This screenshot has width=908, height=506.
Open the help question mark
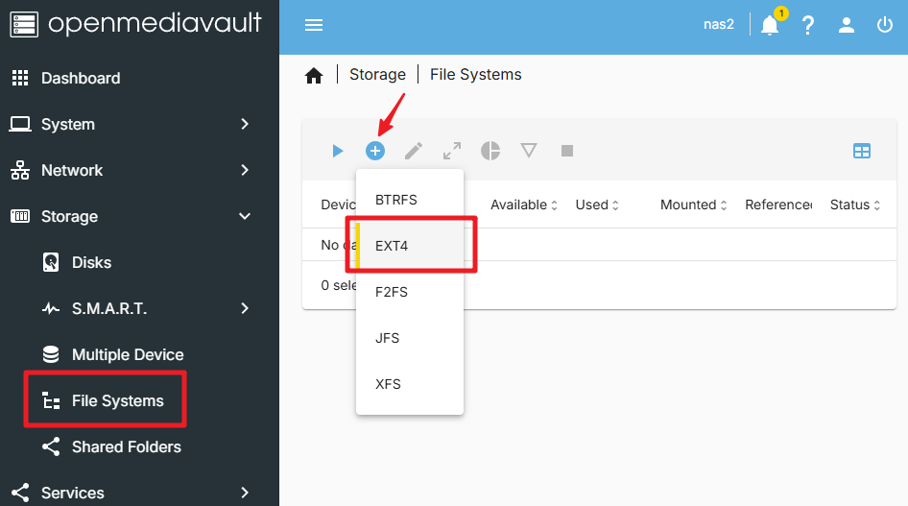tap(808, 26)
